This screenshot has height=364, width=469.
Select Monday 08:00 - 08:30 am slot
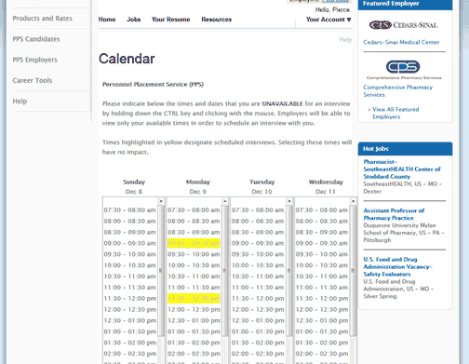[194, 222]
